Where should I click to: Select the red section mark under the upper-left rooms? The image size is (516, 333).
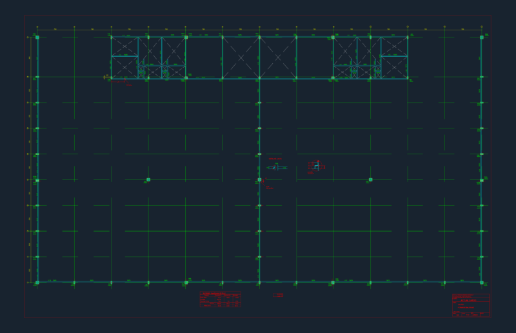123,82
